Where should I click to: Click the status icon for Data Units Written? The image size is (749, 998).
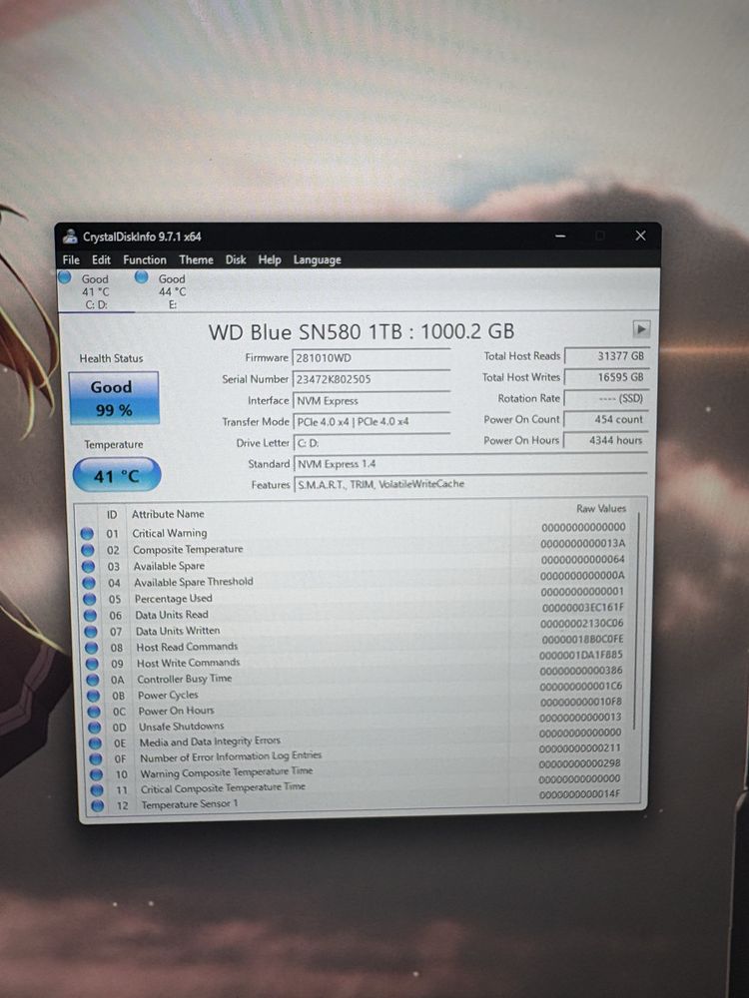91,632
